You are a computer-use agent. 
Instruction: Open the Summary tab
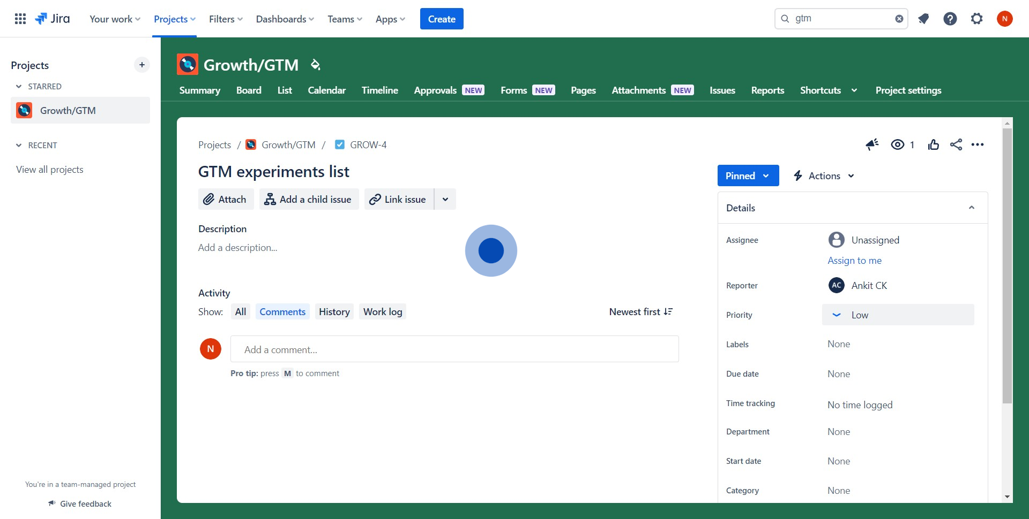[x=200, y=90]
